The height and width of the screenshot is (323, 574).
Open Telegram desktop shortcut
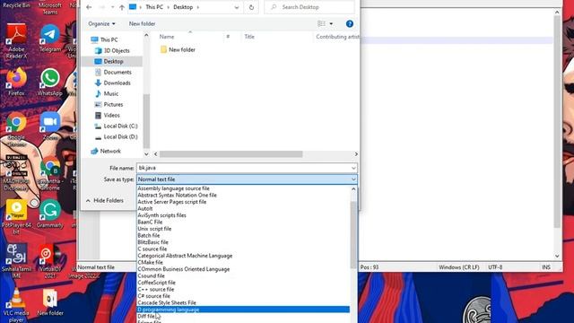pos(50,39)
